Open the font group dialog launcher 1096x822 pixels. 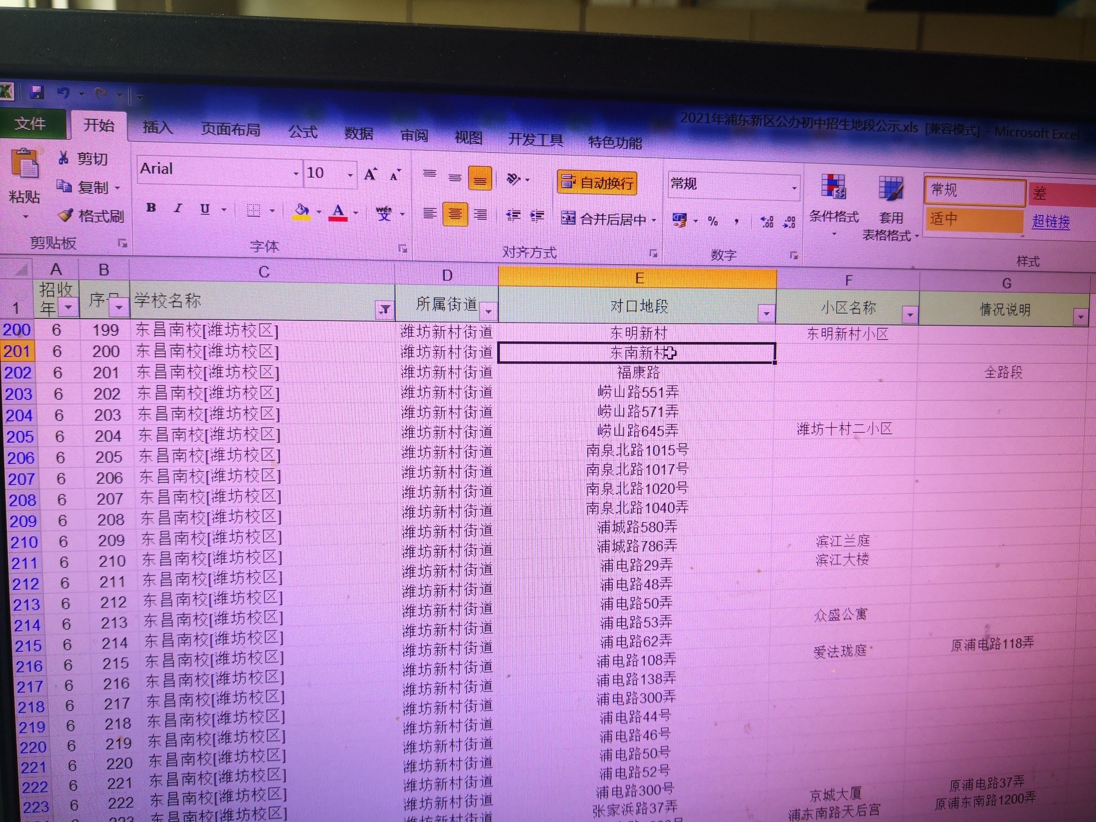pos(403,249)
